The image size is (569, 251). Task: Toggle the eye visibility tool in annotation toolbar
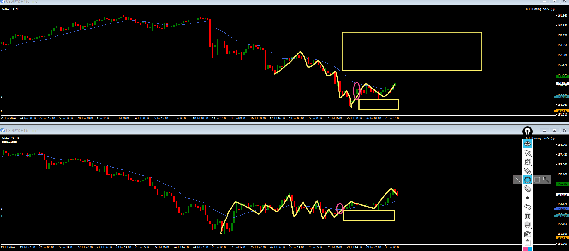[x=527, y=144]
